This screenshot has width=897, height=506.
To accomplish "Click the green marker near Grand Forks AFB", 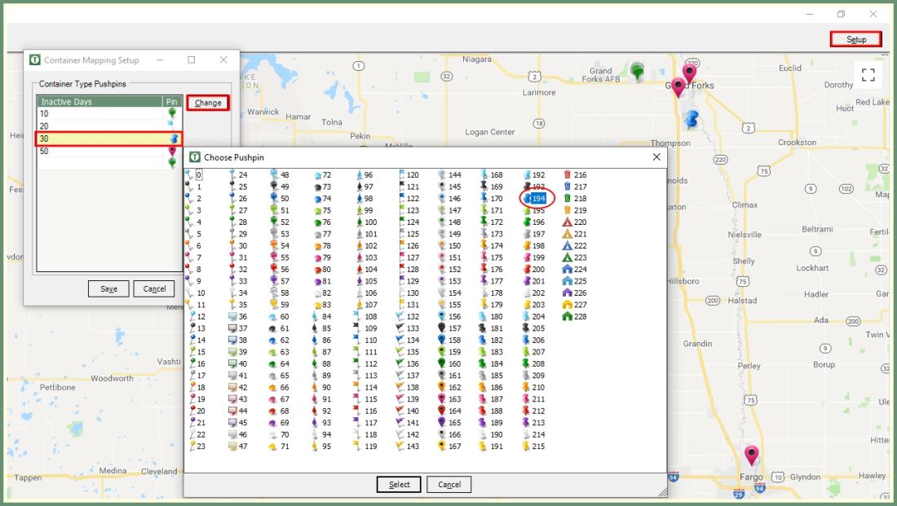I will tap(638, 72).
